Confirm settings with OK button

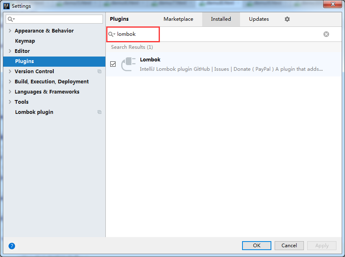(257, 246)
